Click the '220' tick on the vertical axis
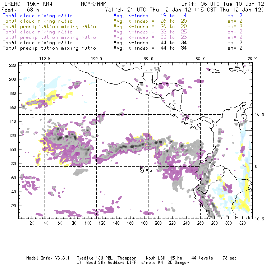The width and height of the screenshot is (266, 266). click(x=13, y=65)
